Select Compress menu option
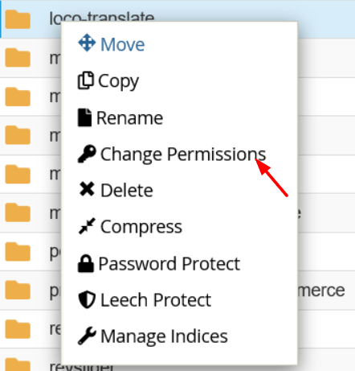355x371 pixels. point(141,228)
